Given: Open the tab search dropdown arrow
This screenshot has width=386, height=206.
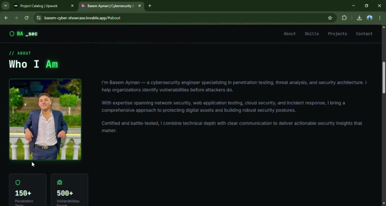Looking at the screenshot, I should tap(5, 6).
